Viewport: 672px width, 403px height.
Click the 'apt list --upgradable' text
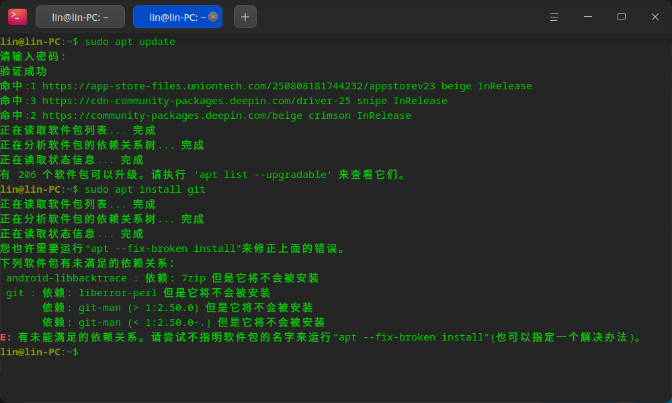tap(263, 175)
